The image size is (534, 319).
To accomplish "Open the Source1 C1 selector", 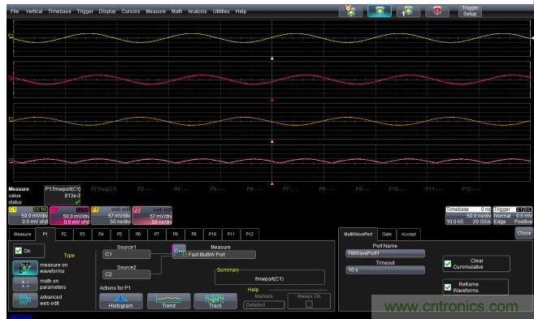I will [x=126, y=254].
